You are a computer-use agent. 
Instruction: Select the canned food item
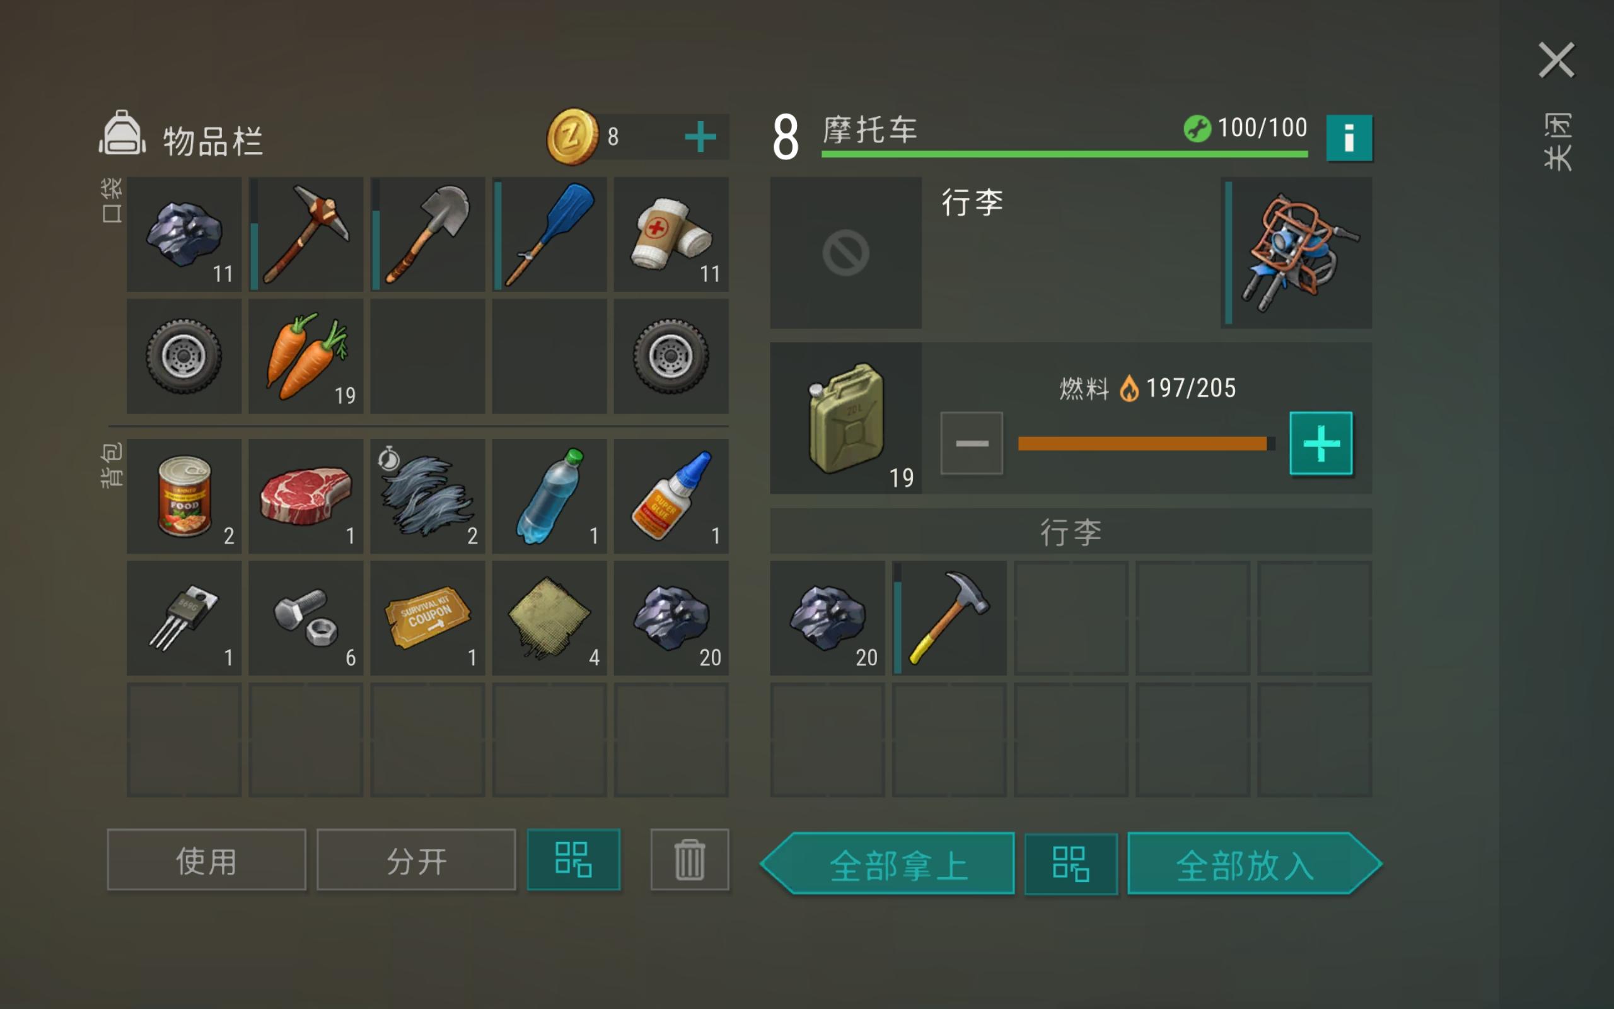(184, 496)
